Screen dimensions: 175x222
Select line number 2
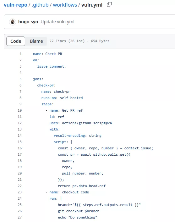pyautogui.click(x=20, y=60)
